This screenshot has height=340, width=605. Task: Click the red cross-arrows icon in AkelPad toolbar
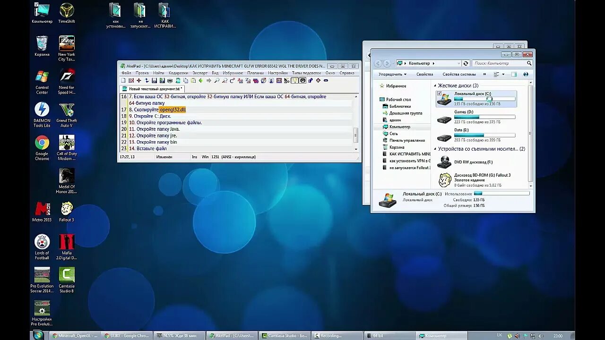(x=139, y=80)
